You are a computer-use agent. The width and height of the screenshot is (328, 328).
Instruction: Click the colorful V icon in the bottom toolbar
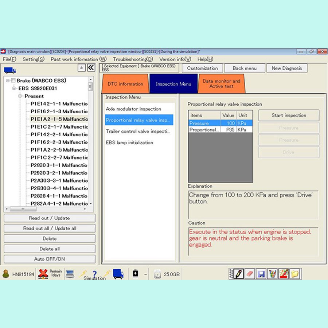pyautogui.click(x=273, y=274)
